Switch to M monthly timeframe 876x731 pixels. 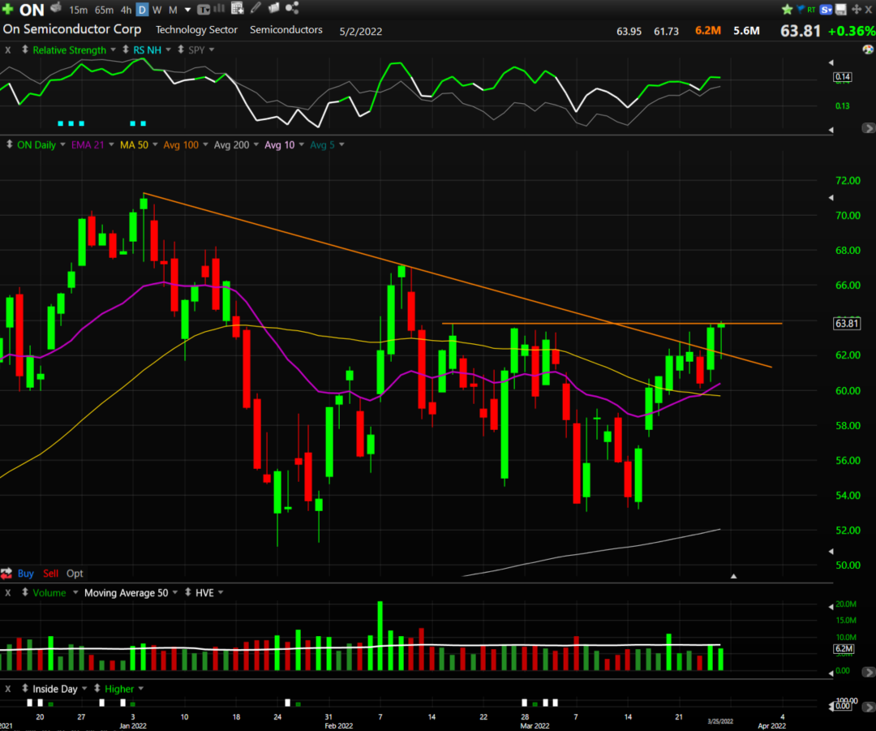(174, 10)
